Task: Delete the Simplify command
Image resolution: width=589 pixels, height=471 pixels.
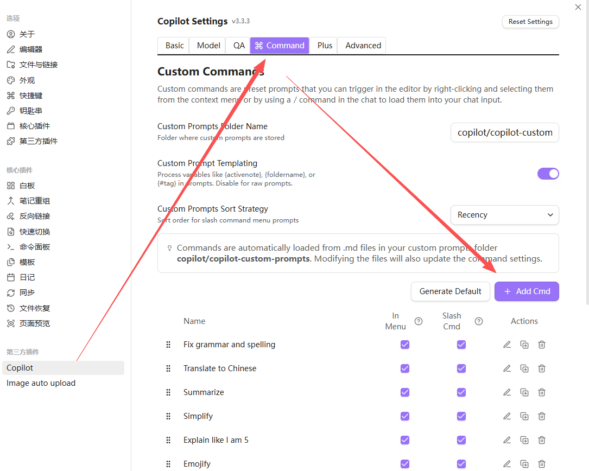Action: coord(542,416)
